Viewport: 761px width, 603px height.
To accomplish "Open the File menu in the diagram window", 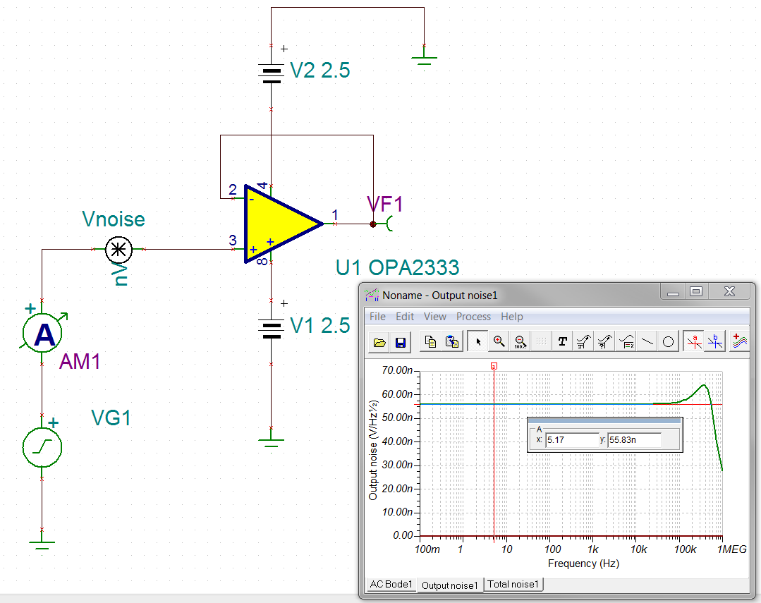I will coord(377,317).
